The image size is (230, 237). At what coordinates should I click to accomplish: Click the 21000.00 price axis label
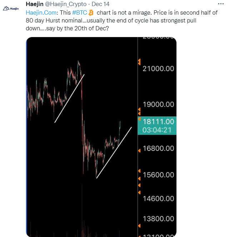158,69
